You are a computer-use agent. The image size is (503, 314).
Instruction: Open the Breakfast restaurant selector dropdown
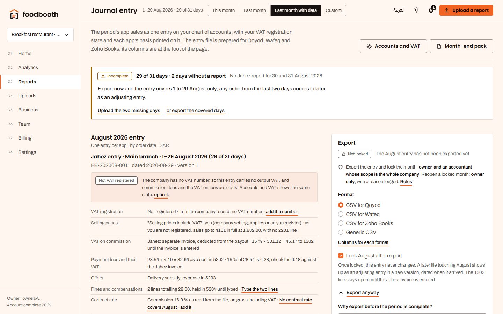point(40,35)
